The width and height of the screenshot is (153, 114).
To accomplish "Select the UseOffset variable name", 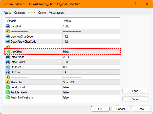I will coord(16,52).
